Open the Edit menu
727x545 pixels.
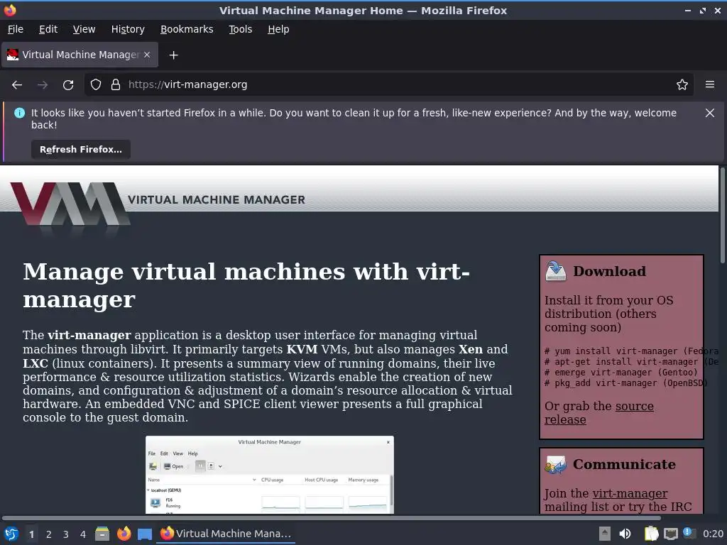point(48,29)
